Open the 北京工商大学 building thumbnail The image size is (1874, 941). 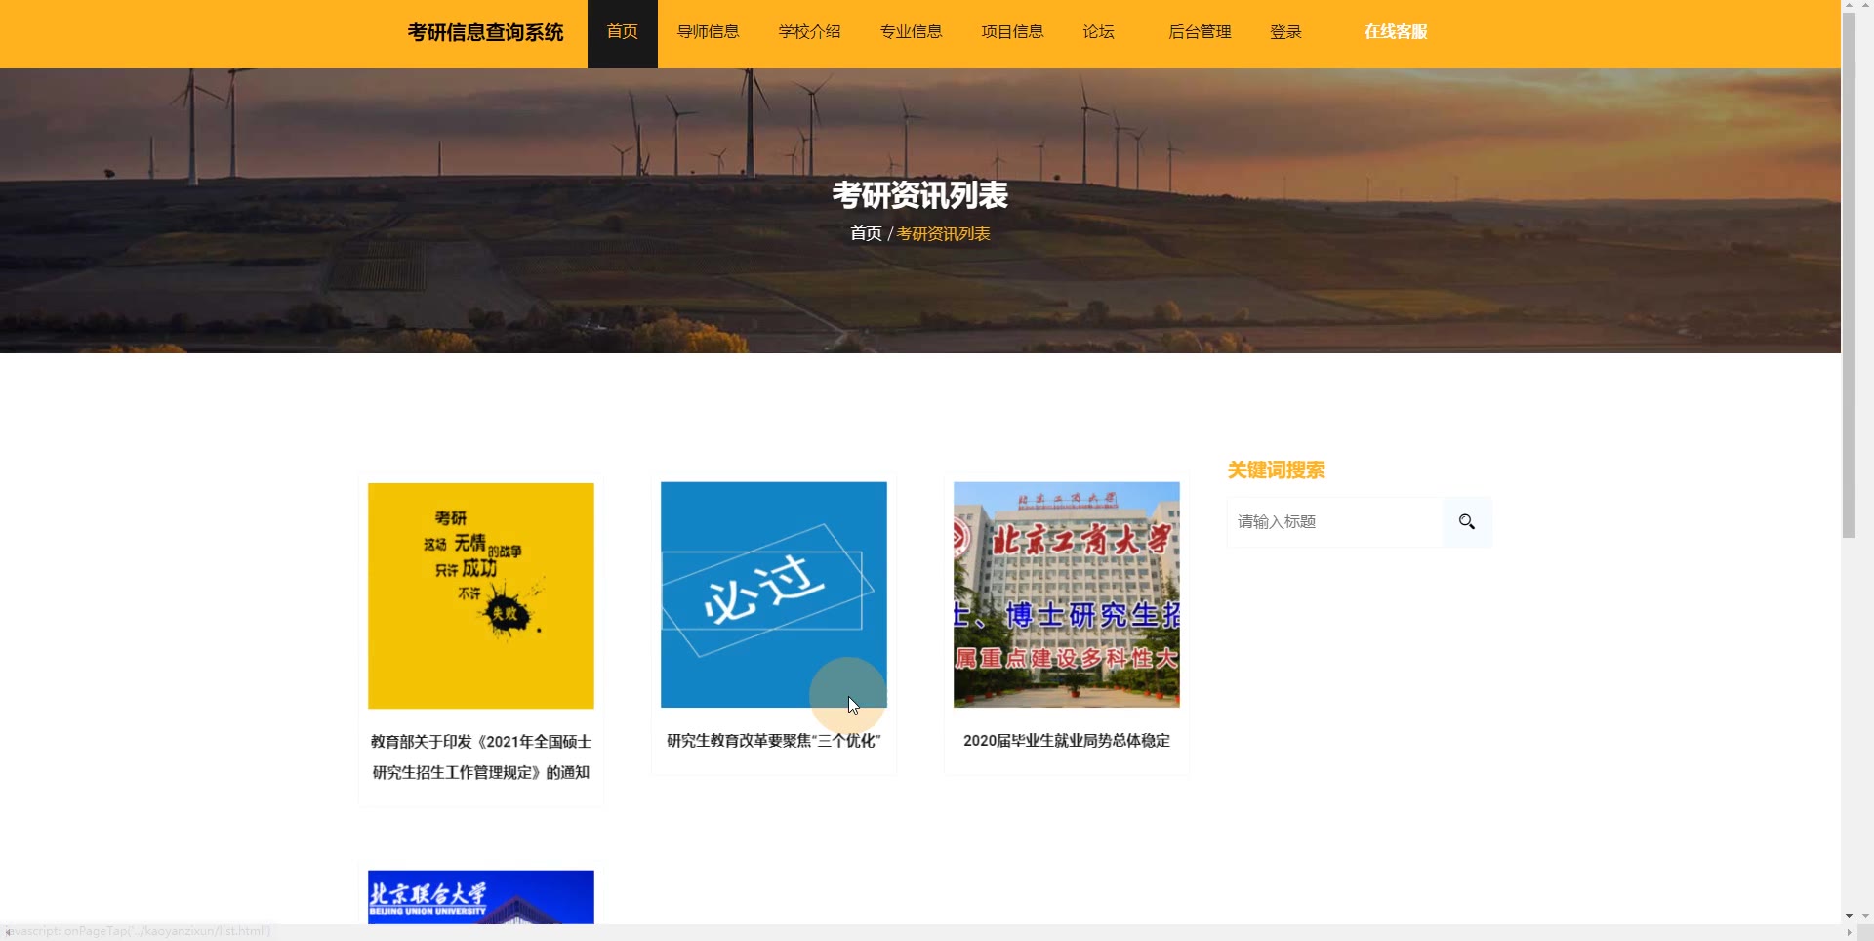pos(1067,594)
